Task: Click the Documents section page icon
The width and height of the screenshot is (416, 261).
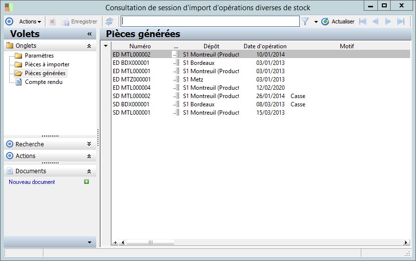Action: tap(10, 171)
